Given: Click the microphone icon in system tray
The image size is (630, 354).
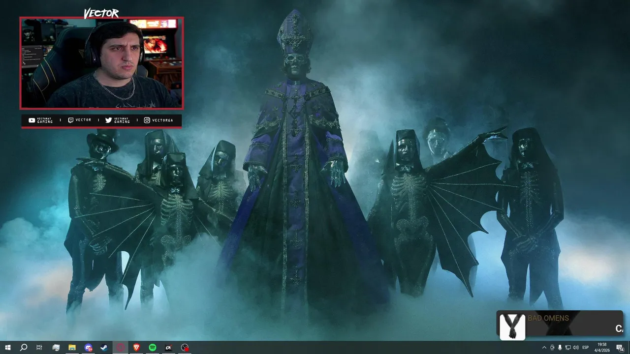Looking at the screenshot, I should (x=560, y=348).
